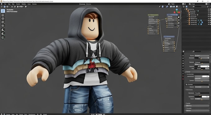The height and width of the screenshot is (115, 211).
Task: Click the properties panel search field
Action: click(x=197, y=51)
